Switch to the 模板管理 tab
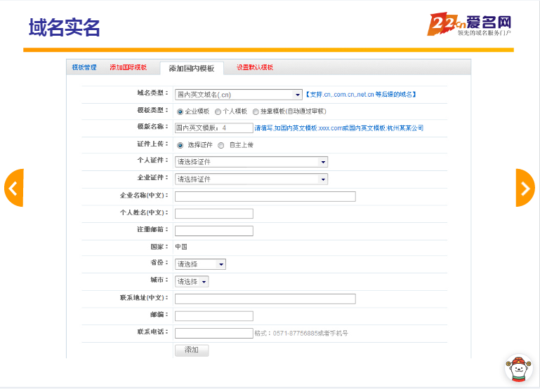Screen dimensions: 540x389 pyautogui.click(x=84, y=67)
